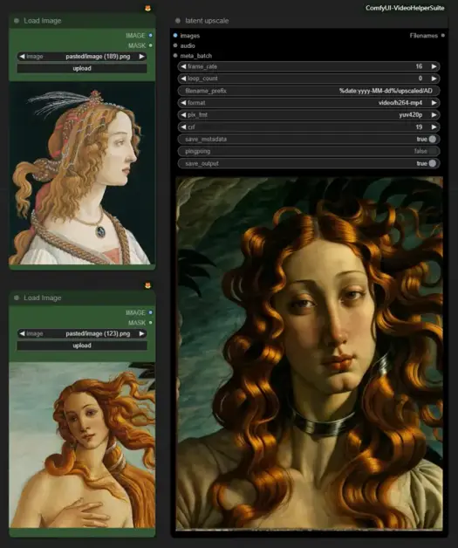Select the next pix_fmt option after yuv420p
The width and height of the screenshot is (458, 548).
click(434, 115)
